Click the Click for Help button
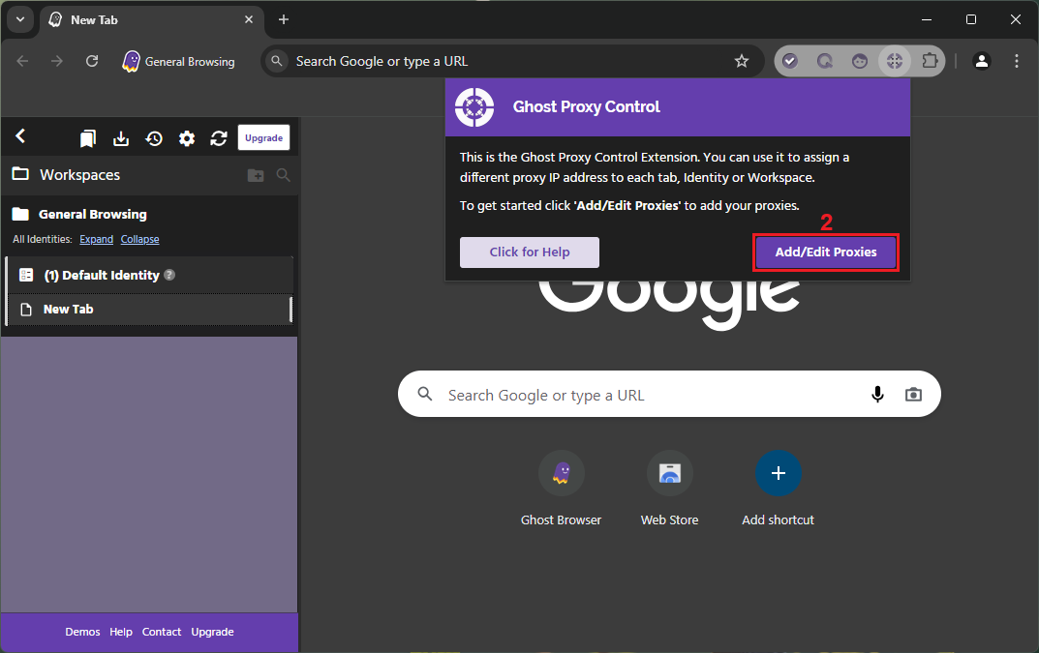Viewport: 1039px width, 653px height. click(x=530, y=252)
